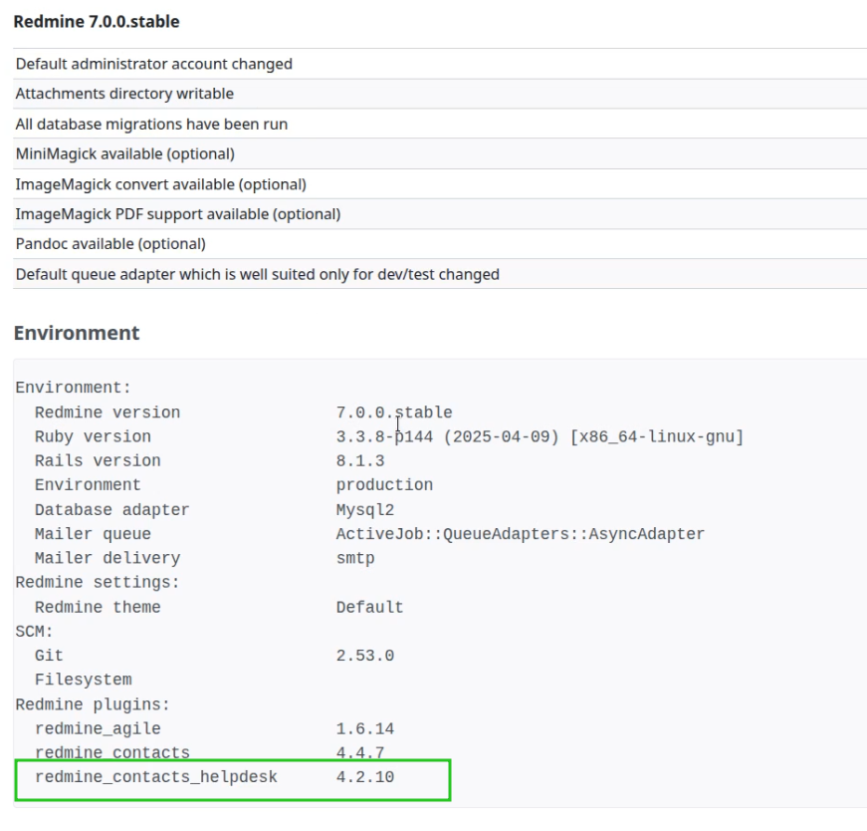Screen dimensions: 867x831
Task: Select 'Default queue adapter' checklist row
Action: pyautogui.click(x=440, y=275)
